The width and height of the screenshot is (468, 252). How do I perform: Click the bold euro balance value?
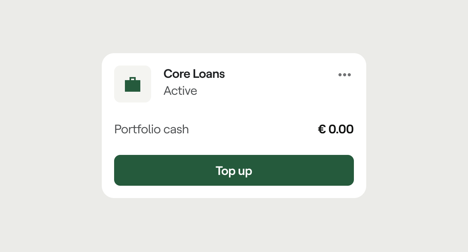(336, 129)
